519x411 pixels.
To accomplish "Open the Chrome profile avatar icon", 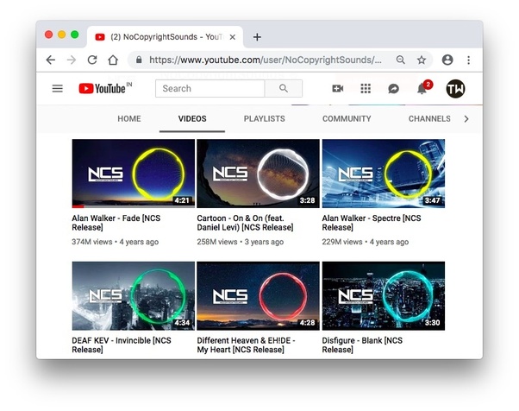I will (x=447, y=60).
